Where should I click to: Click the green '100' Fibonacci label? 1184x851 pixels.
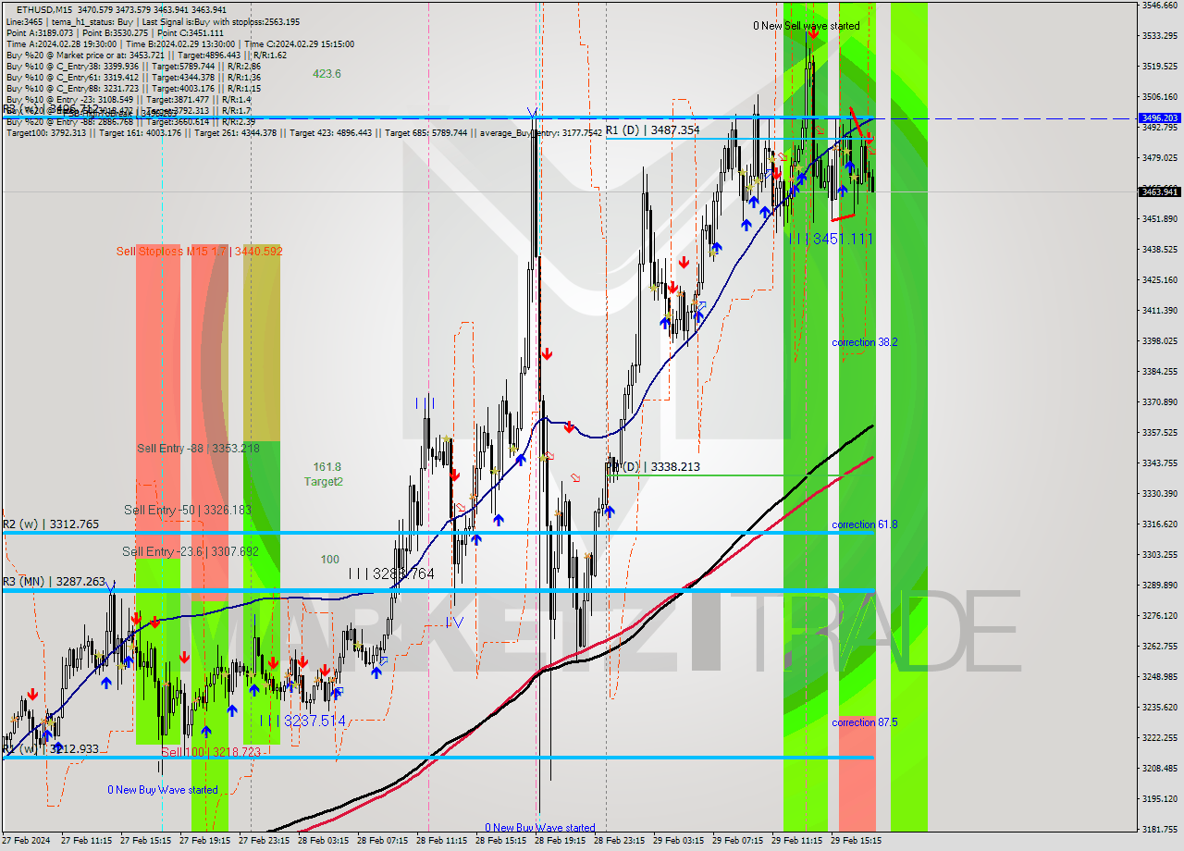329,560
